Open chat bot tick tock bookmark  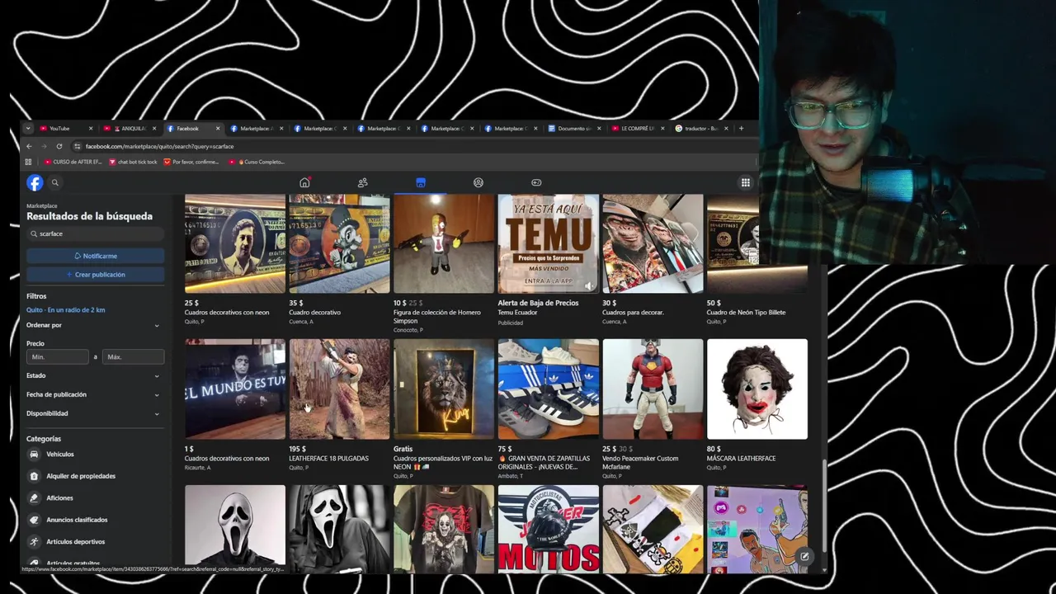[133, 162]
